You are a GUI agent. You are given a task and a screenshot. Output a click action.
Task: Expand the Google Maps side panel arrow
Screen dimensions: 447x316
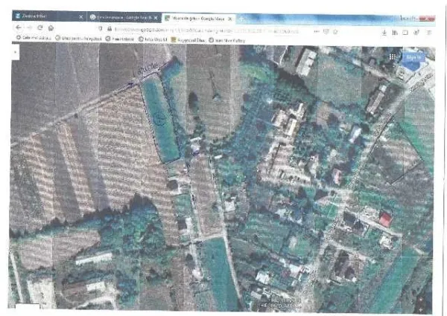pyautogui.click(x=16, y=52)
